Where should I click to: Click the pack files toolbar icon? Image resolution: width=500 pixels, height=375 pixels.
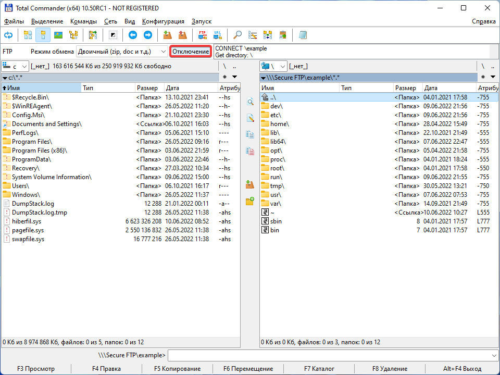167,35
